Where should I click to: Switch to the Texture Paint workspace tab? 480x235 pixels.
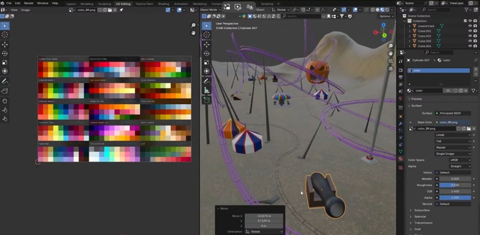(144, 4)
